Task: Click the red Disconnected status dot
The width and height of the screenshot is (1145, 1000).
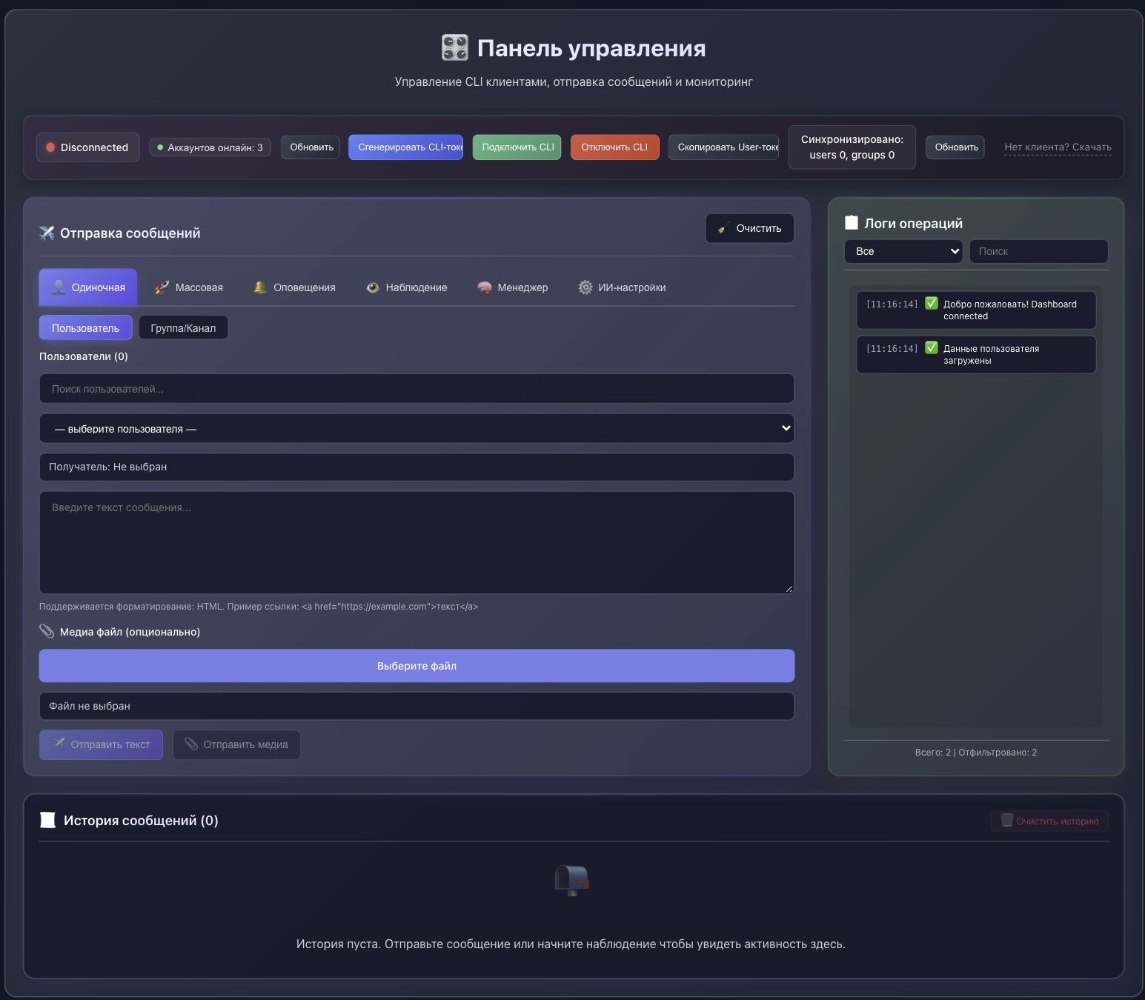Action: (x=50, y=147)
